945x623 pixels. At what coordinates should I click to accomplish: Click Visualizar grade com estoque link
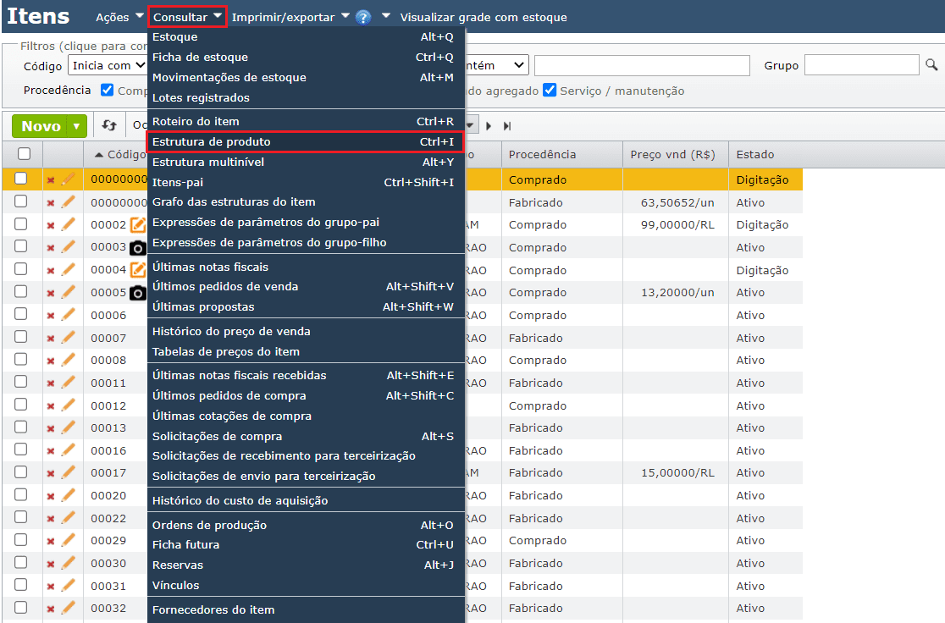tap(484, 17)
